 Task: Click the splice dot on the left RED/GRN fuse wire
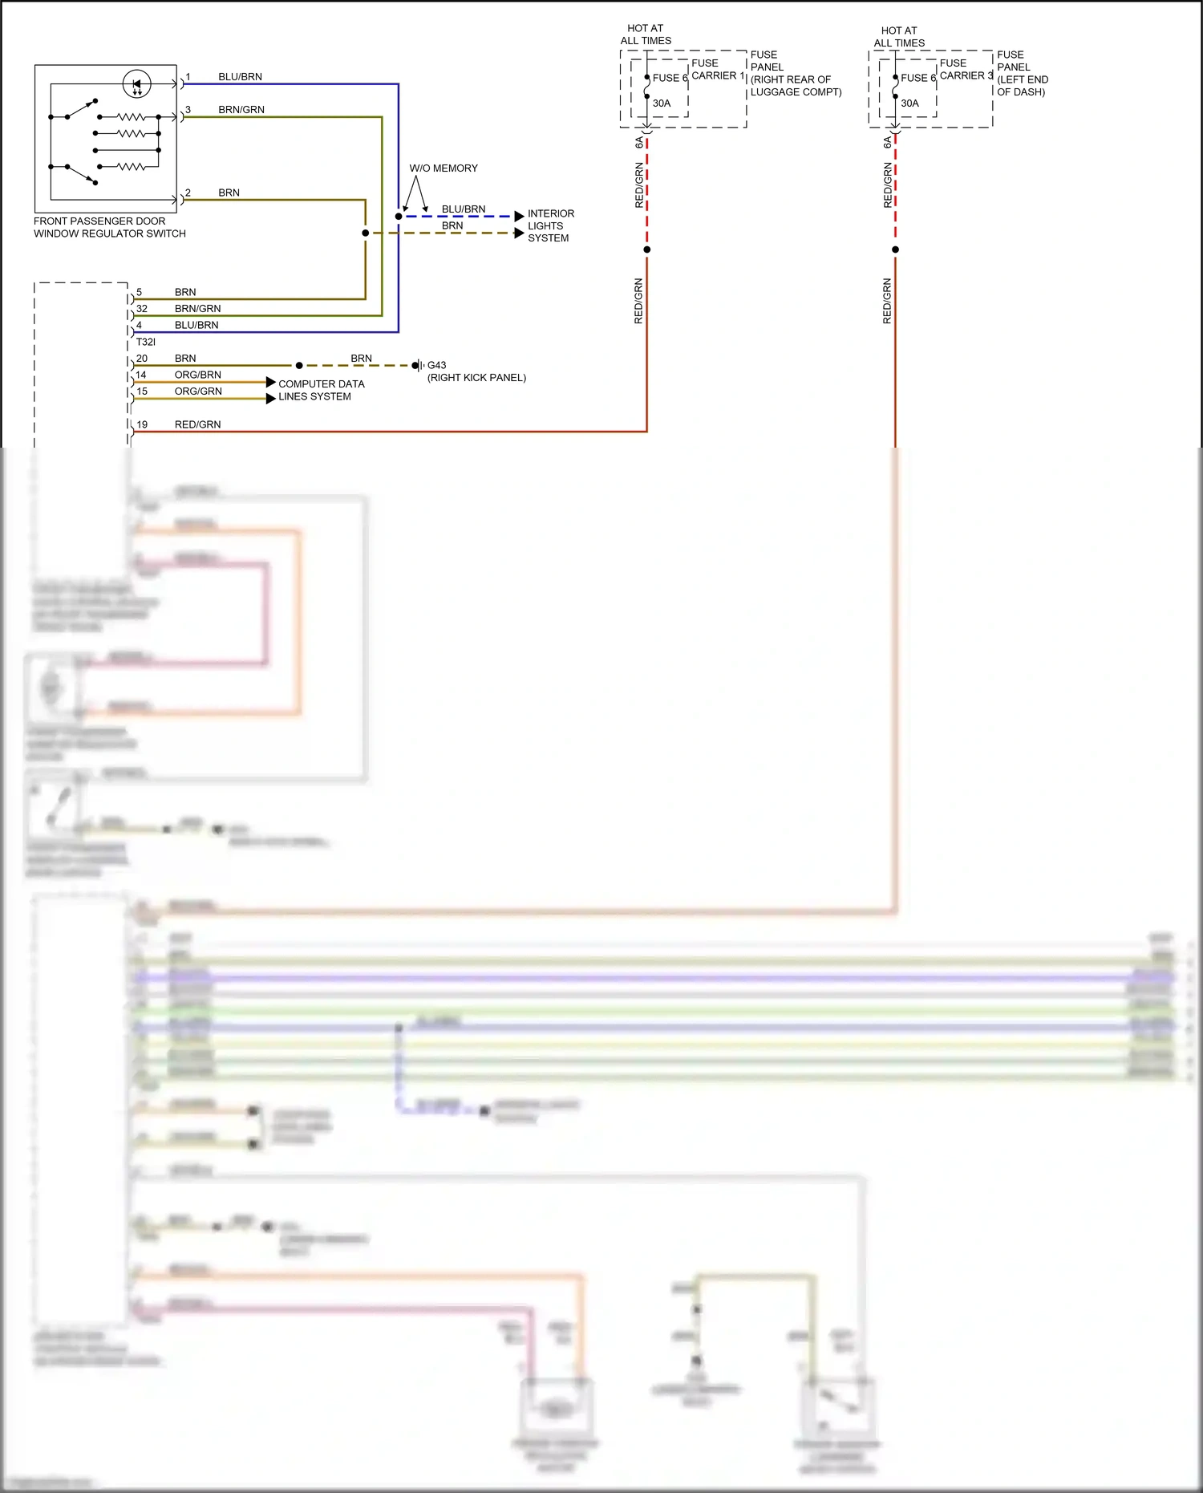point(647,250)
